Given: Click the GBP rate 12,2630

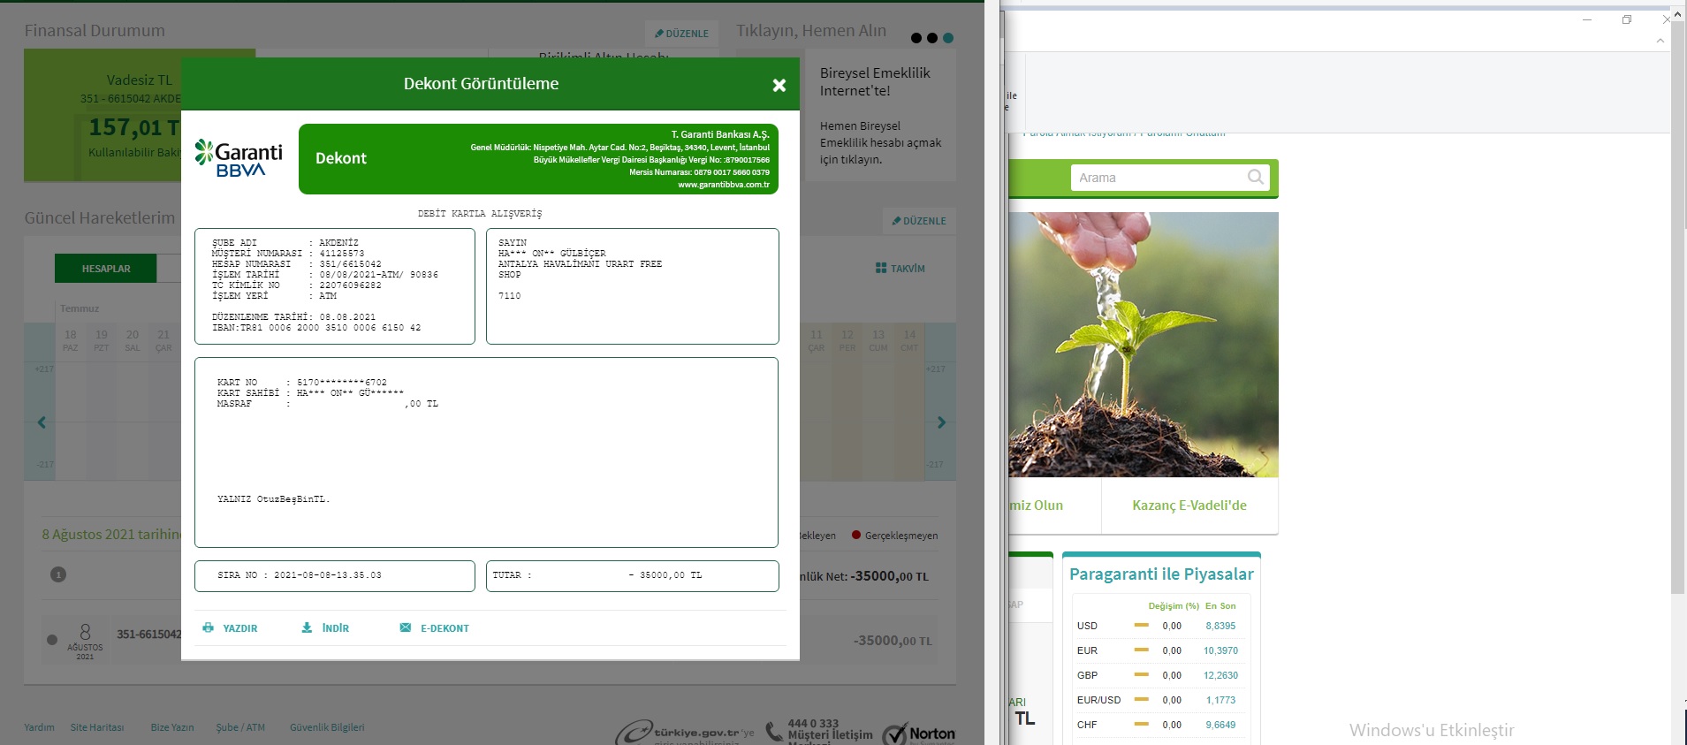Looking at the screenshot, I should point(1220,675).
